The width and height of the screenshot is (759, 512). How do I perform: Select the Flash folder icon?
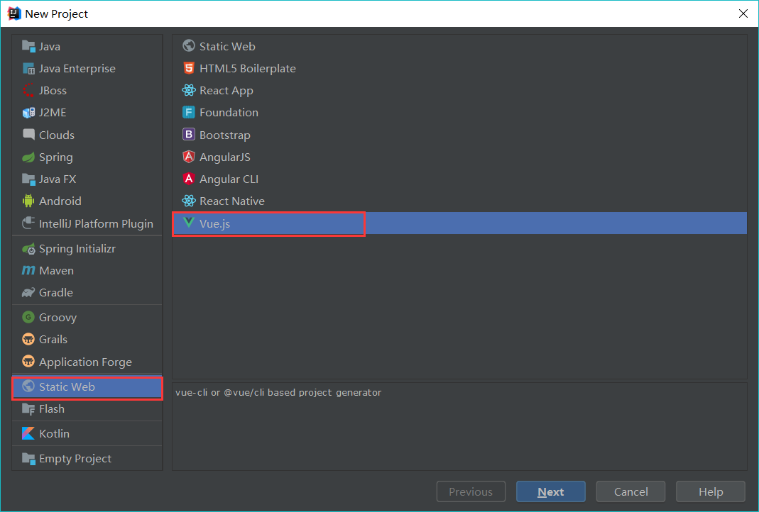(28, 409)
